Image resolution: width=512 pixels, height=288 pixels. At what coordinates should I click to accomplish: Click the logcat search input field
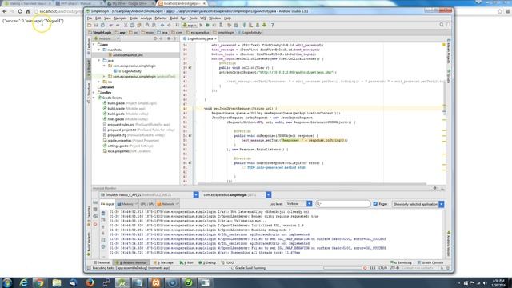coord(343,204)
